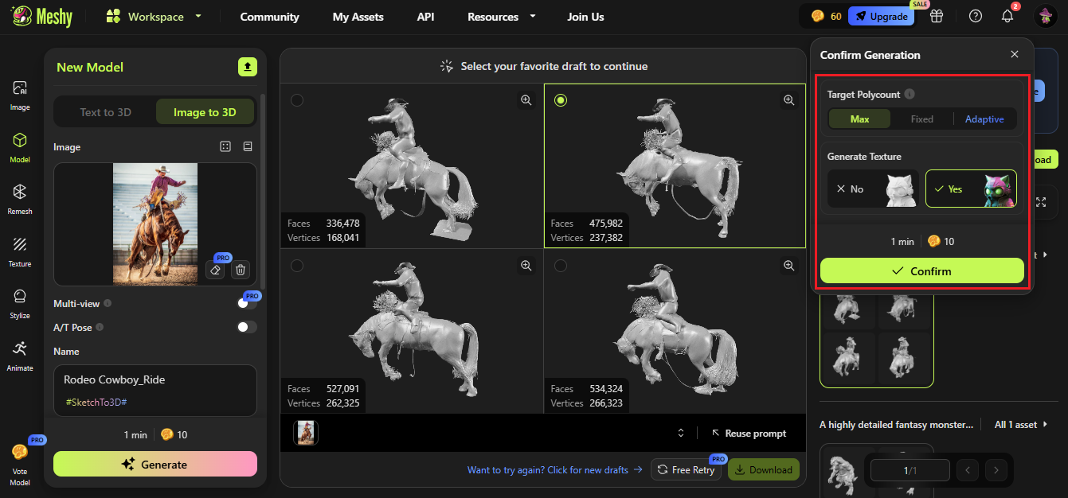Select the Texture tool

click(19, 251)
